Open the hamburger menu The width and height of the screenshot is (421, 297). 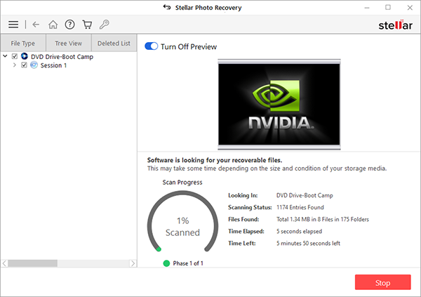click(13, 25)
